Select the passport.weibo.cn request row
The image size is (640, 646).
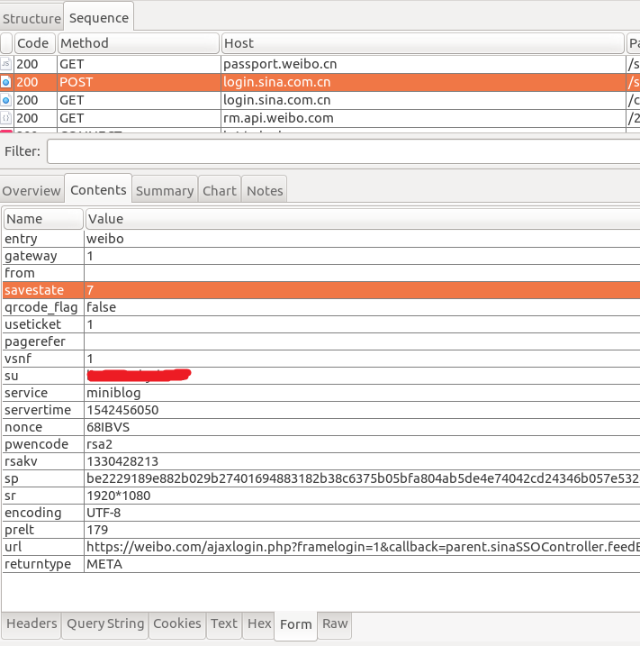point(320,64)
